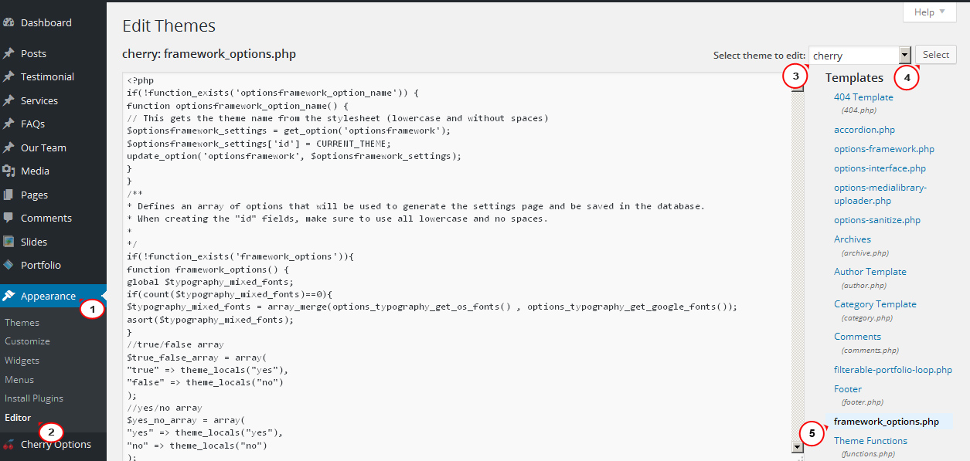Click the Cherry Options cherry icon
The width and height of the screenshot is (970, 461).
tap(9, 444)
